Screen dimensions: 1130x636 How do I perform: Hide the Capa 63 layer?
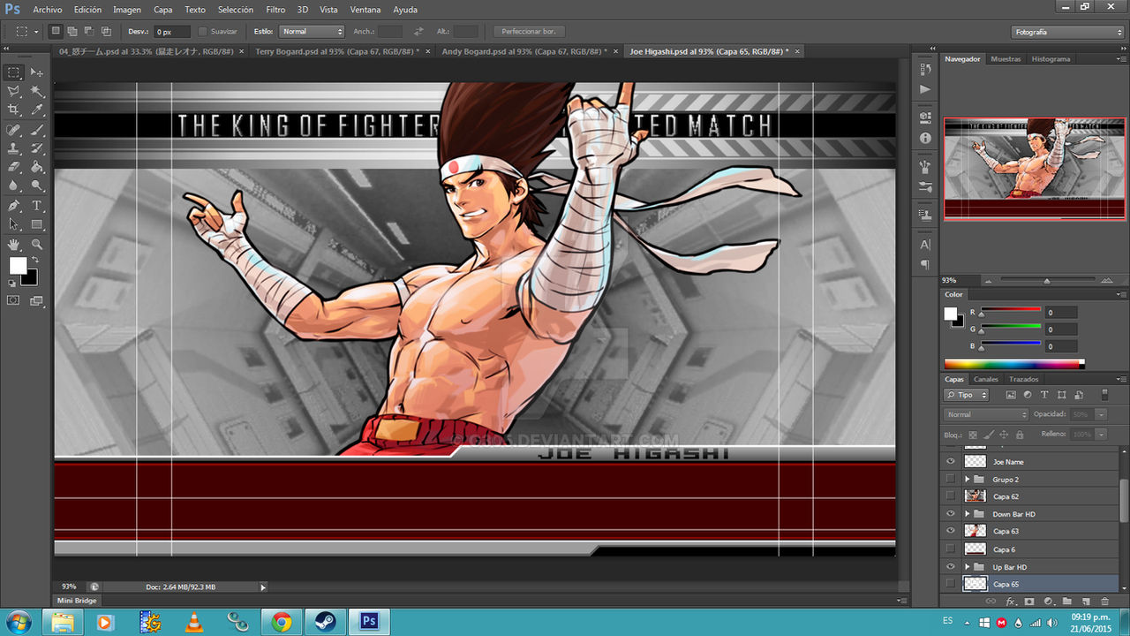click(951, 531)
